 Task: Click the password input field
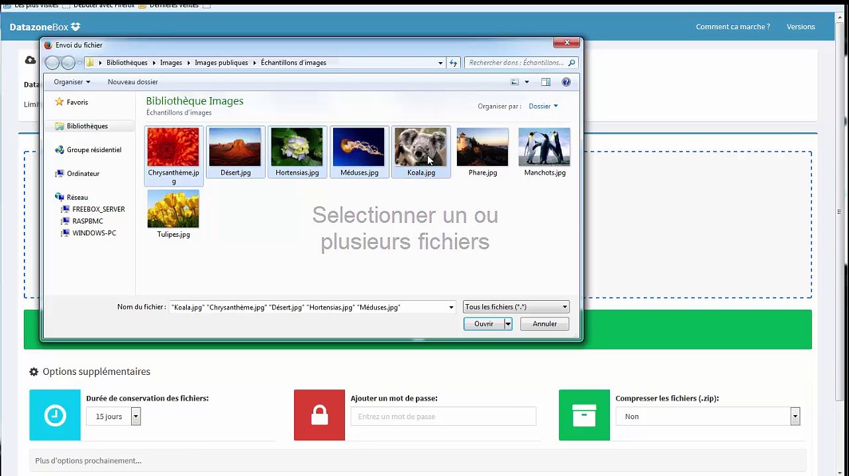pyautogui.click(x=443, y=416)
